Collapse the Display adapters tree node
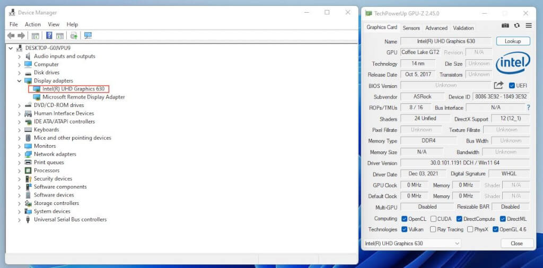 click(20, 81)
